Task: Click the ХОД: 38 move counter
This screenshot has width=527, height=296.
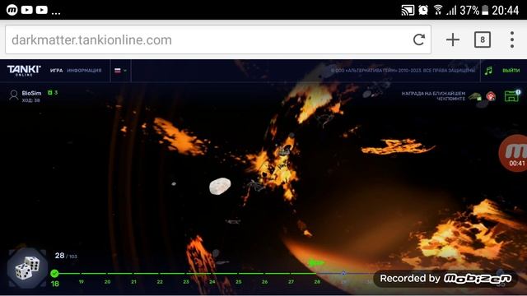Action: pos(31,100)
